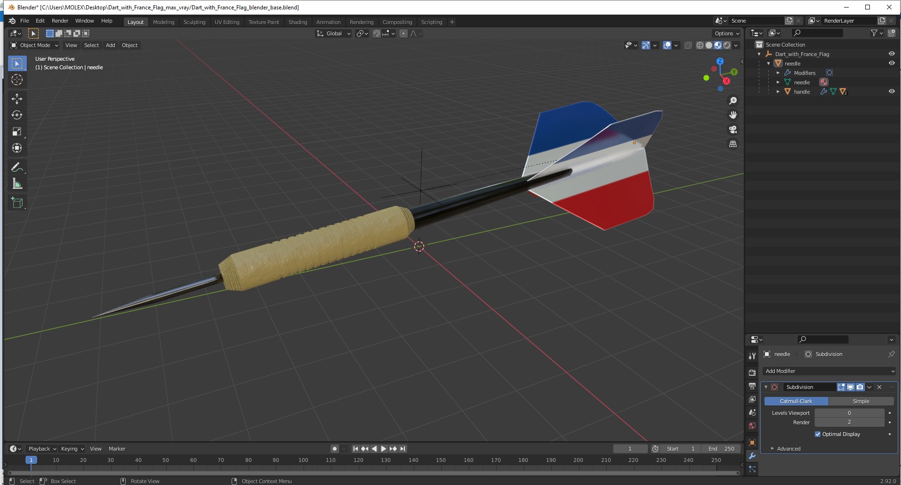
Task: Open the File menu
Action: tap(24, 21)
